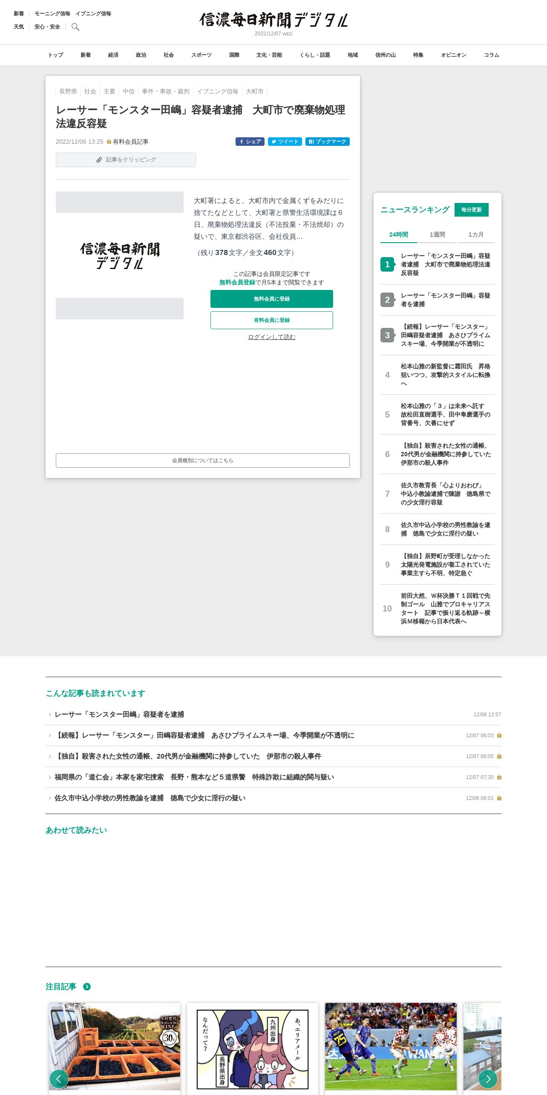Open 天気 link in header
The image size is (547, 1095).
click(x=19, y=27)
